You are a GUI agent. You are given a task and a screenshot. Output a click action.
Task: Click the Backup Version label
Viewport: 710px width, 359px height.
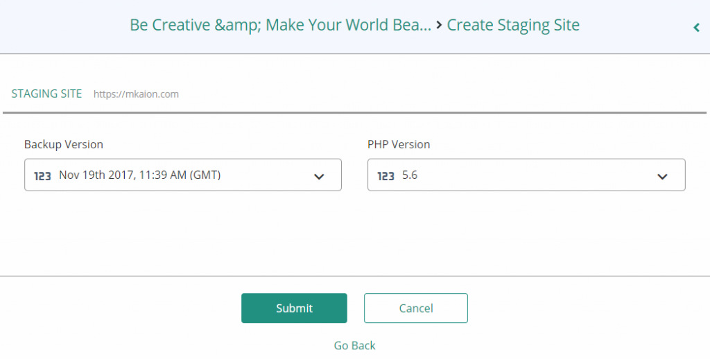(63, 144)
